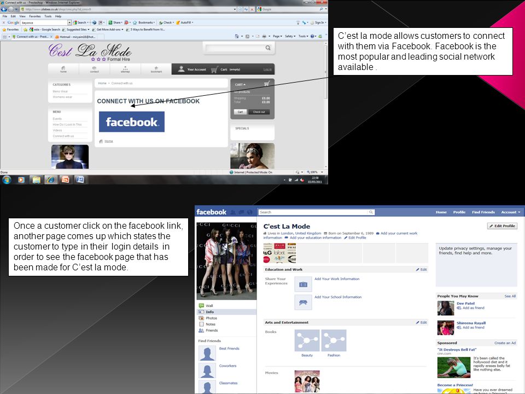Expand the Google toolbar search box dropdown arrow

(x=69, y=22)
